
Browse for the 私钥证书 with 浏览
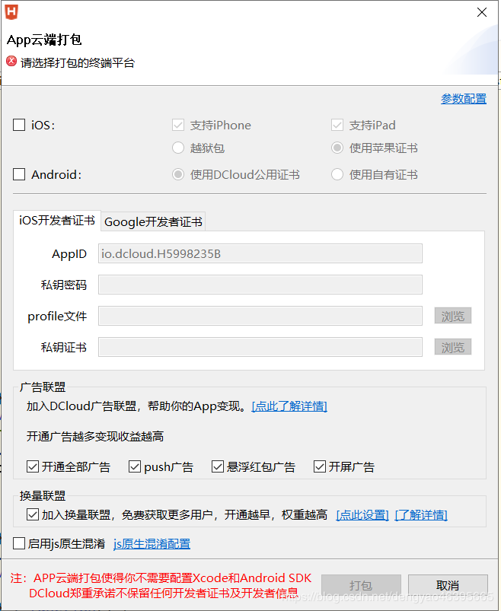(453, 347)
